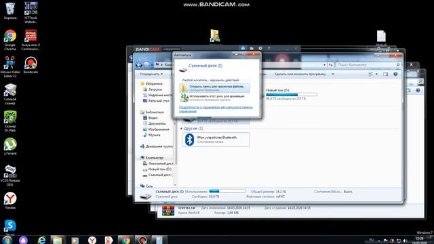Select Libraries in the navigation pane

(152, 112)
